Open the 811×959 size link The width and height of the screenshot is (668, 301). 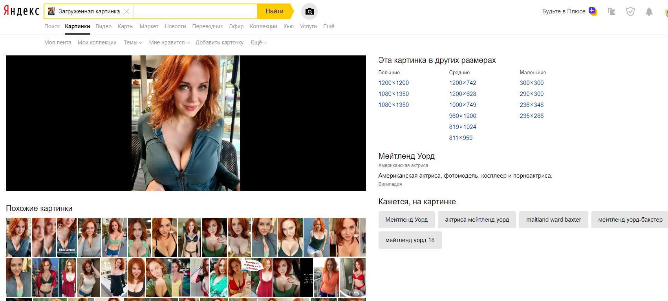coord(461,138)
